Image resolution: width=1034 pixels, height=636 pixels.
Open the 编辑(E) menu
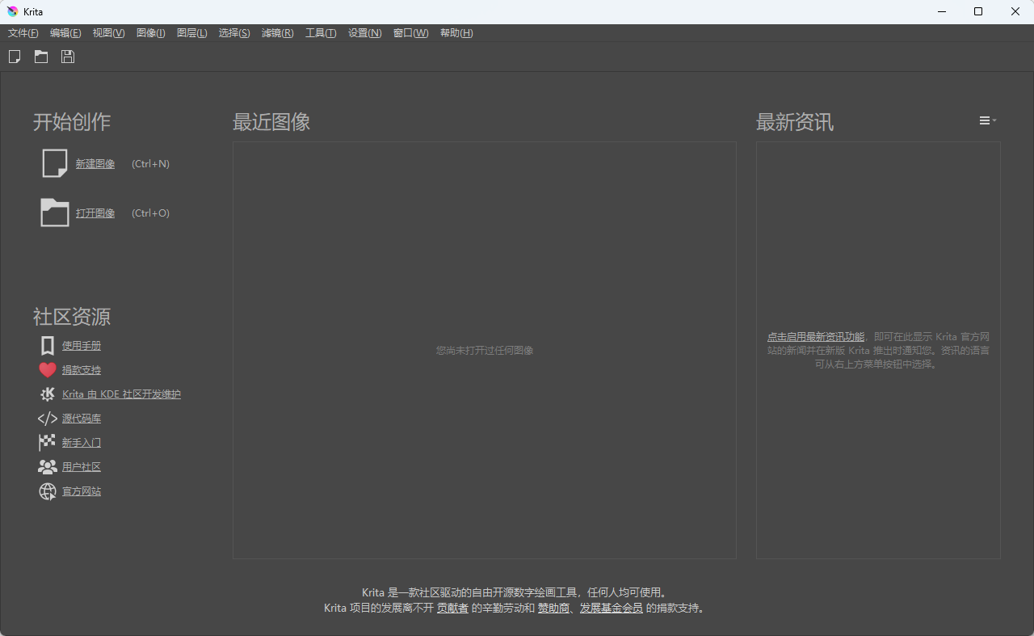point(65,33)
